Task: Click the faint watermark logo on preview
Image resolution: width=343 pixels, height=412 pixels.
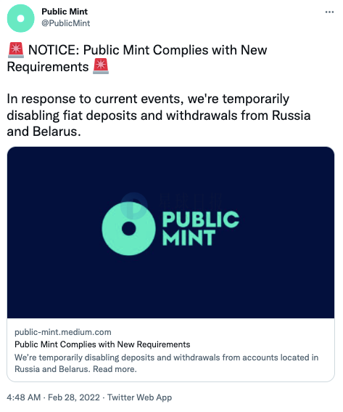Action: [172, 202]
